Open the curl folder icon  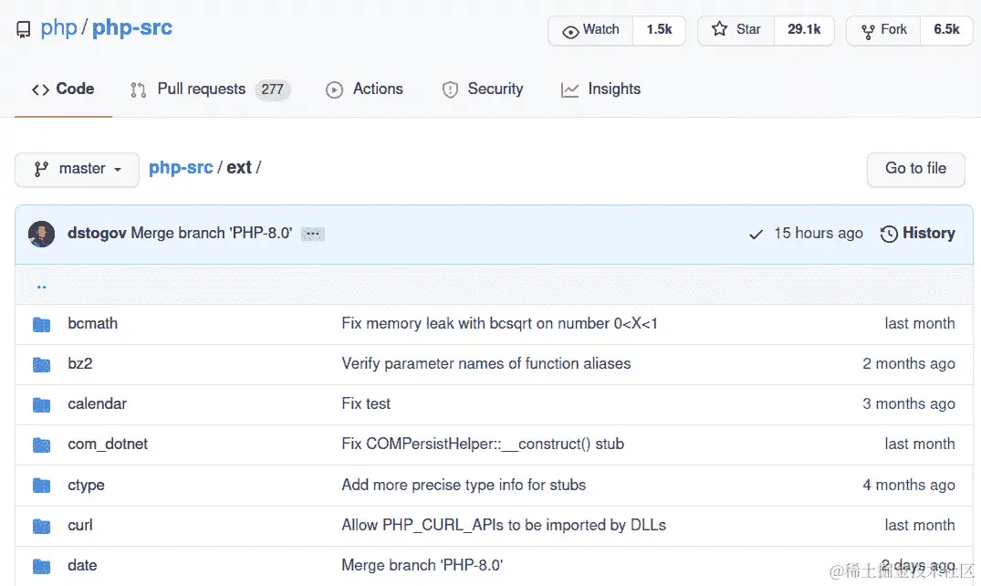[41, 525]
